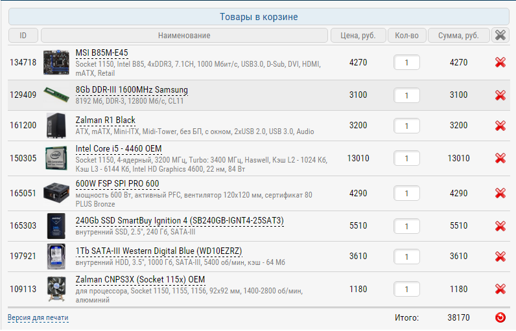The image size is (516, 331).
Task: Select product ID 109113
Action: coord(23,289)
